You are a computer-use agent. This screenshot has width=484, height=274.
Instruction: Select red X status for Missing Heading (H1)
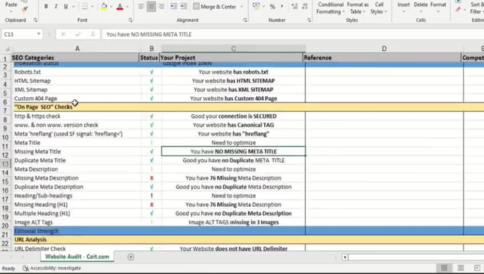(151, 204)
